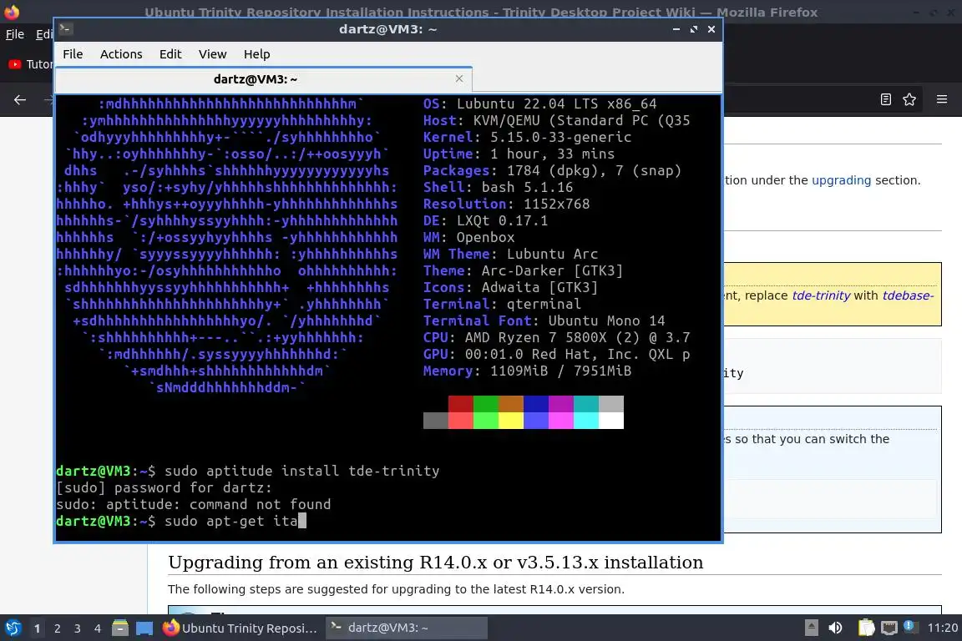Open the Actions menu in QTerminal
This screenshot has height=641, width=962.
121,54
